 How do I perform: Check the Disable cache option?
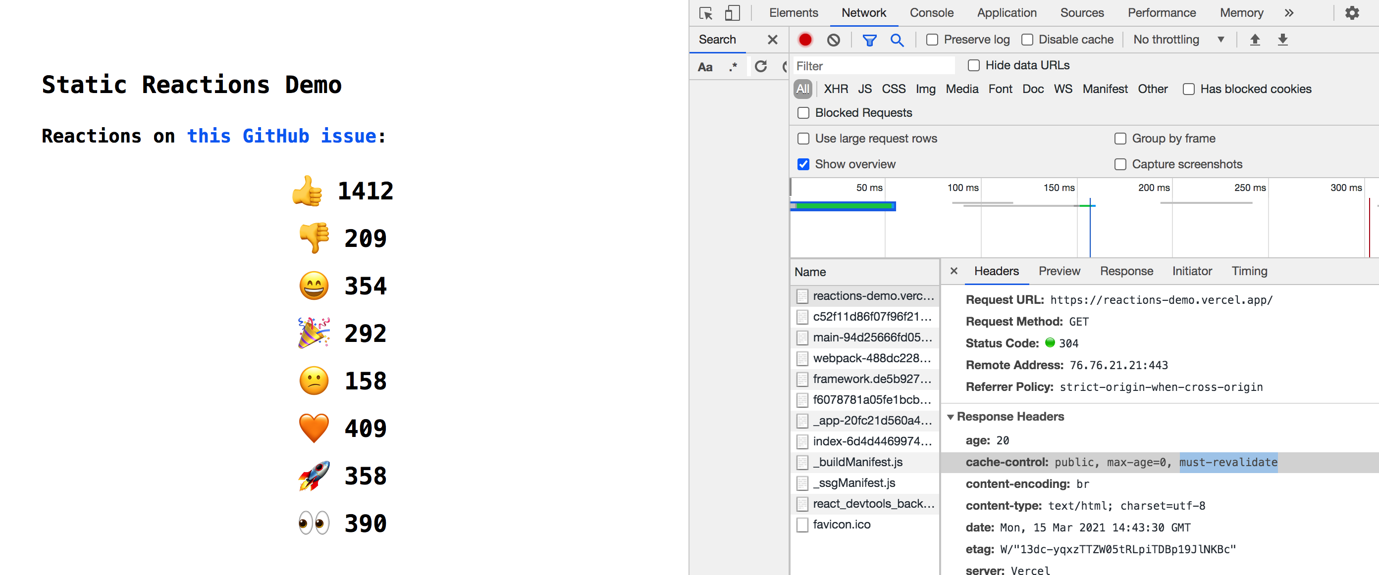pyautogui.click(x=1027, y=40)
